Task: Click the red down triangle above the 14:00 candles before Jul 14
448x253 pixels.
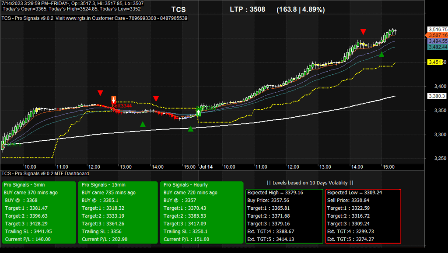Action: pyautogui.click(x=156, y=99)
